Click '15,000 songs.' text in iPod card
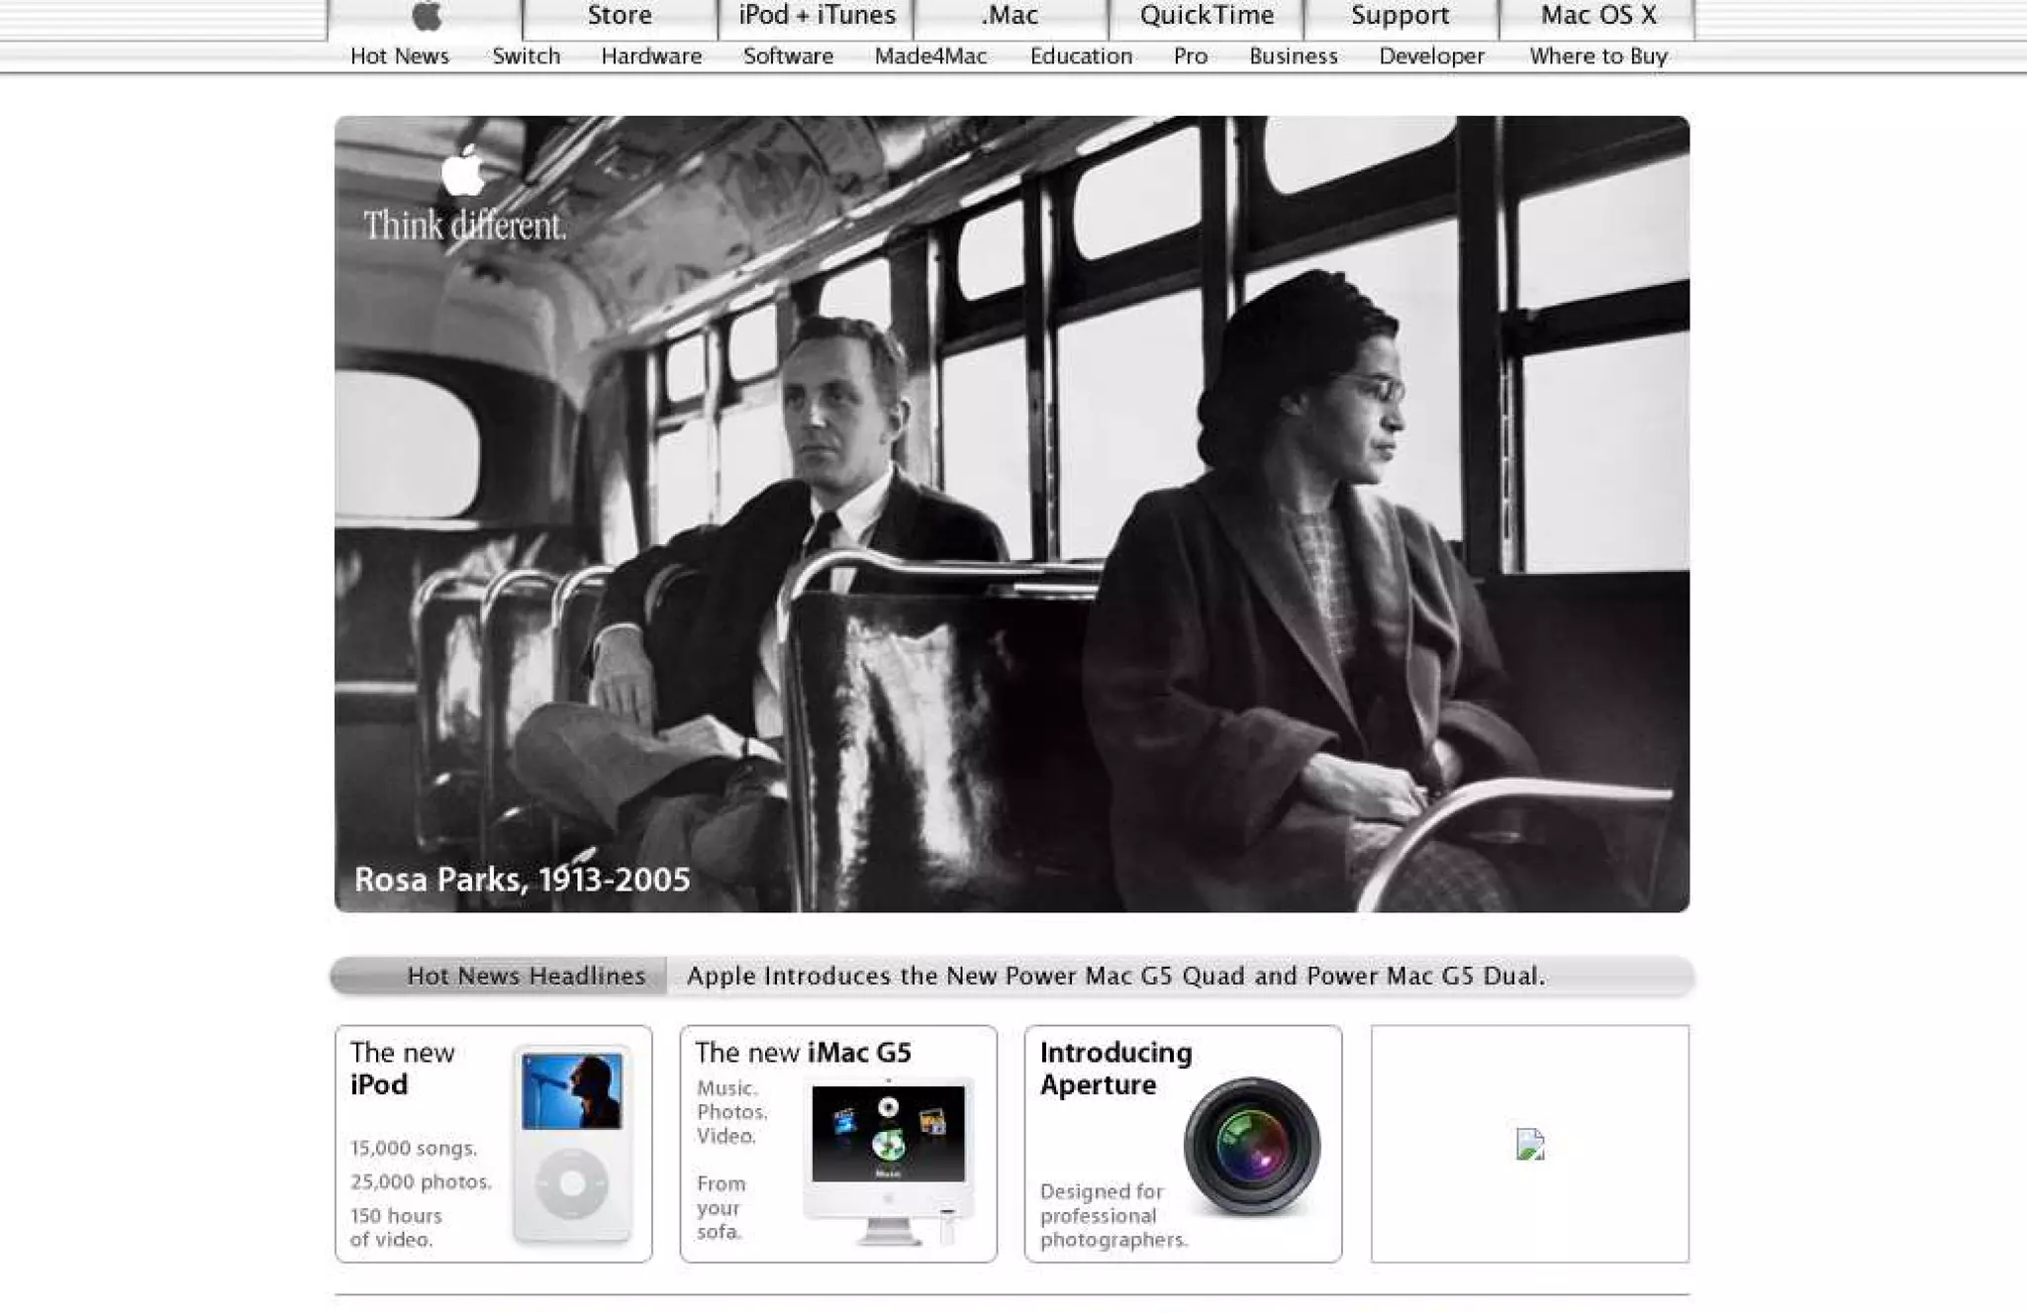The height and width of the screenshot is (1313, 2027). (414, 1149)
